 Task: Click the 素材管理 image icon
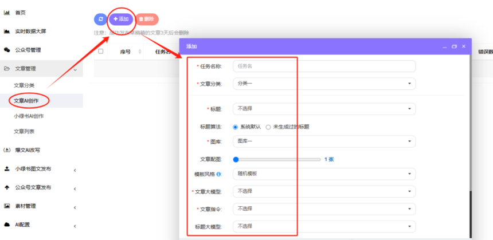pyautogui.click(x=7, y=206)
